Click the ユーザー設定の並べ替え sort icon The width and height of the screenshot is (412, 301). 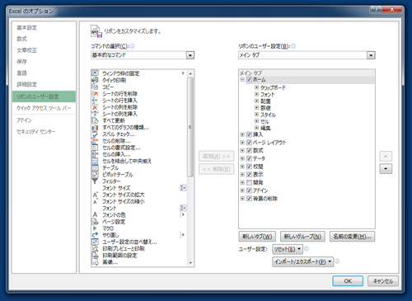click(x=95, y=242)
